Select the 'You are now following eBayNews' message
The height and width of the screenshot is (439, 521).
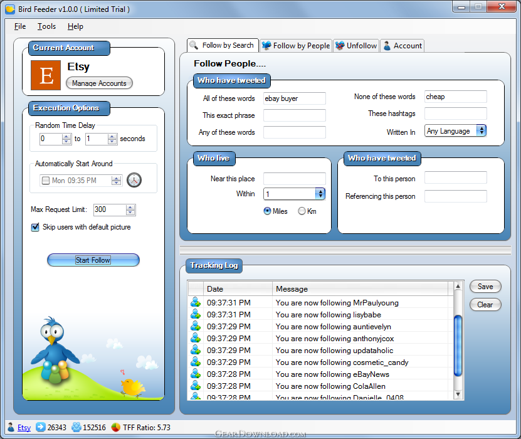(332, 374)
